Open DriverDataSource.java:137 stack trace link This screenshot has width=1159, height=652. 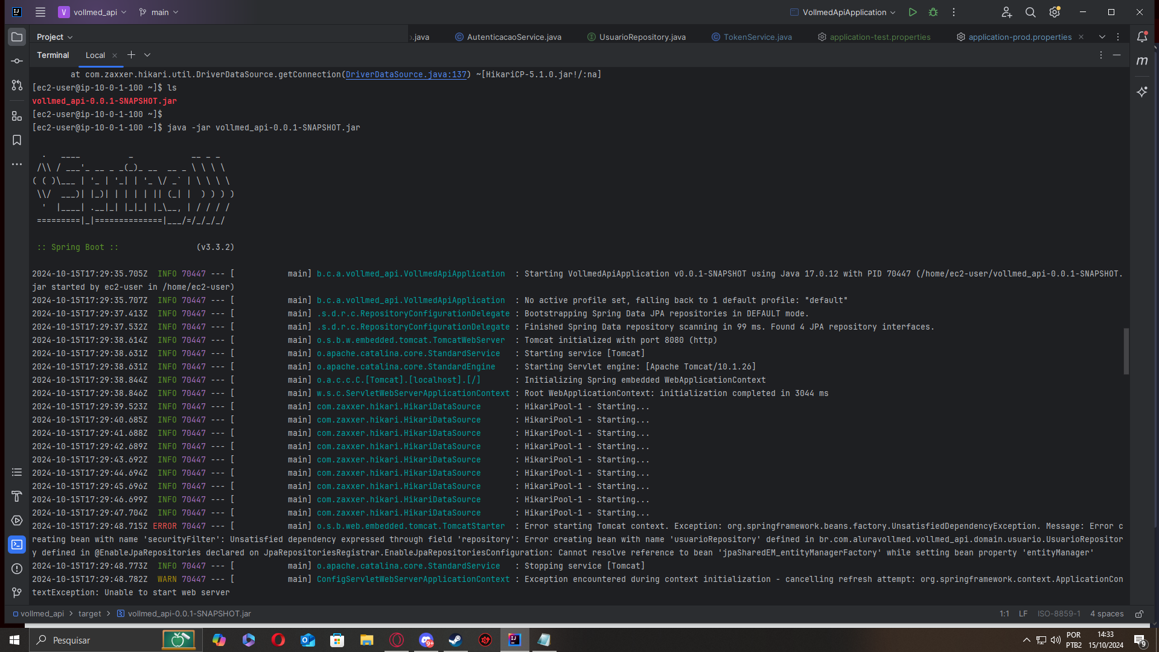click(406, 74)
